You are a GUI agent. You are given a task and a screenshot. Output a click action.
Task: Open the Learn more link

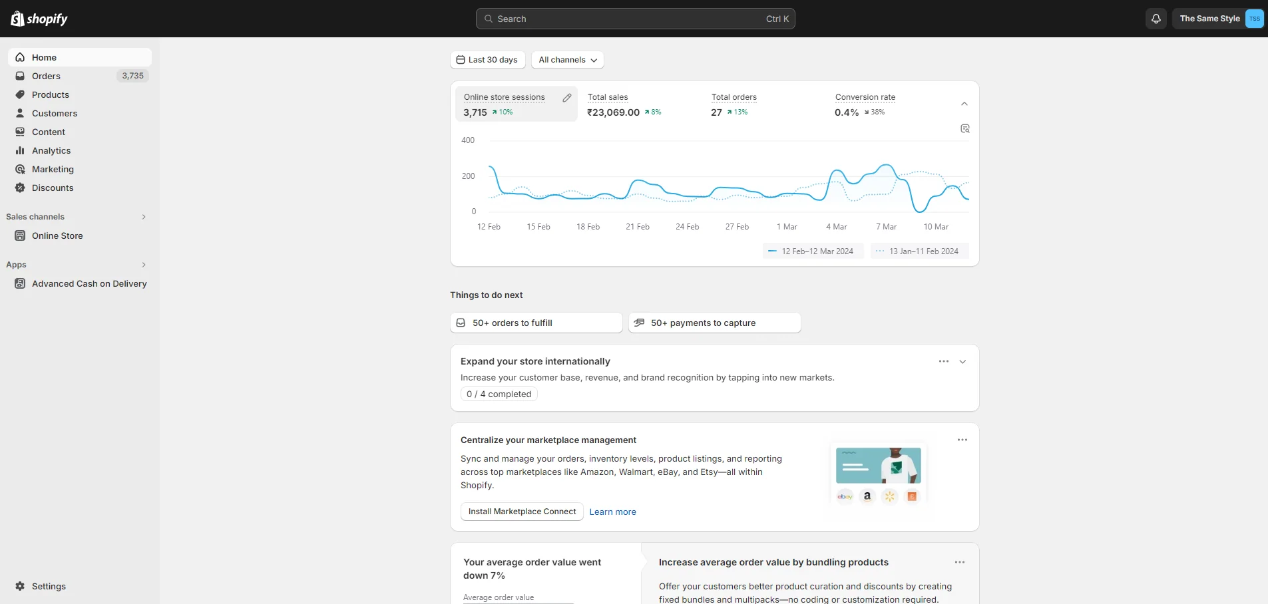[613, 512]
